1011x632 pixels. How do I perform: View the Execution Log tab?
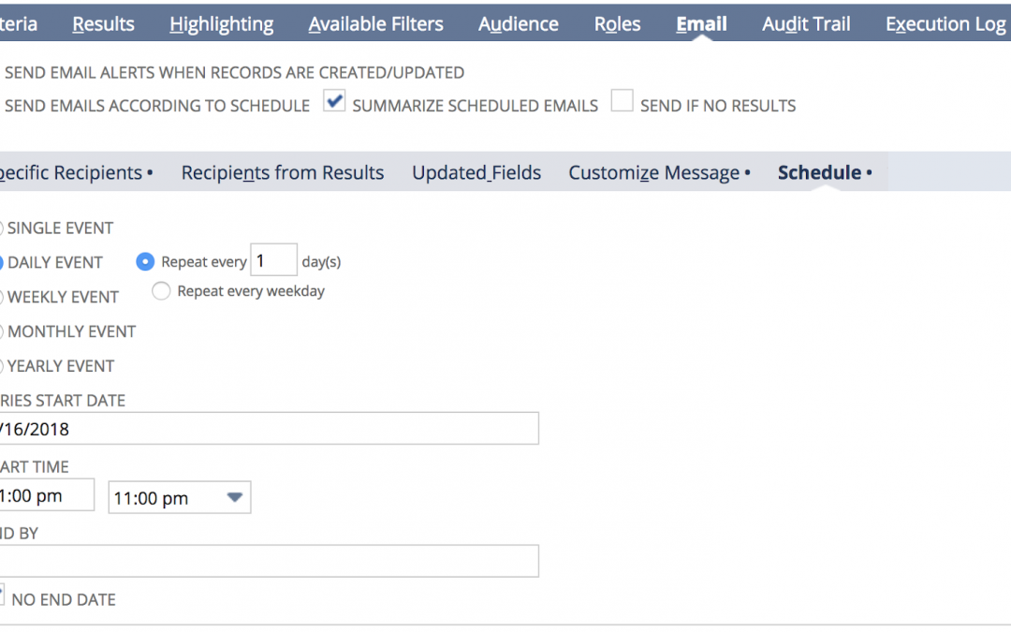(945, 23)
